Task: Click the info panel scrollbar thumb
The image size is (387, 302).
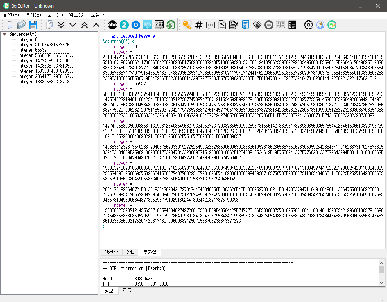Action: (382, 269)
